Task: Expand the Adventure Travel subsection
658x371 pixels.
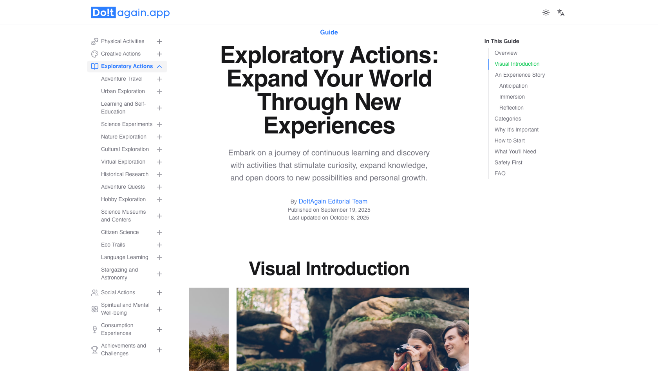Action: pyautogui.click(x=159, y=79)
